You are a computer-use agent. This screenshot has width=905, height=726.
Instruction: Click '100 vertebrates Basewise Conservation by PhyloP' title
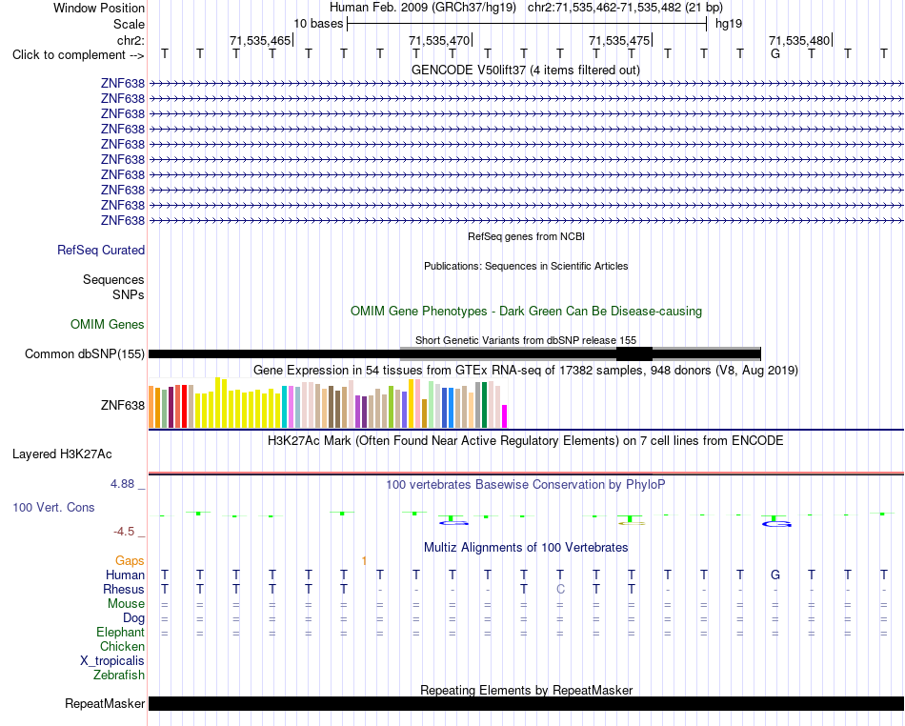pos(526,485)
